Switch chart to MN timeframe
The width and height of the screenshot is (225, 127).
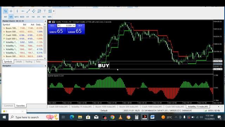tap(50, 17)
